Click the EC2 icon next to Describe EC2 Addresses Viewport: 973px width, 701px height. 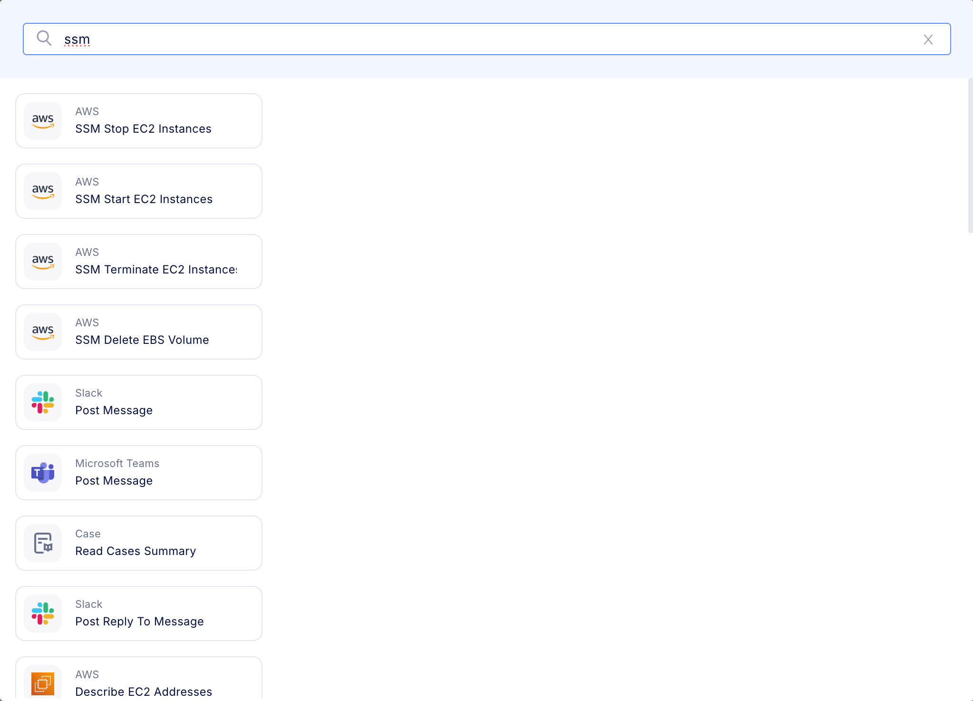point(42,684)
